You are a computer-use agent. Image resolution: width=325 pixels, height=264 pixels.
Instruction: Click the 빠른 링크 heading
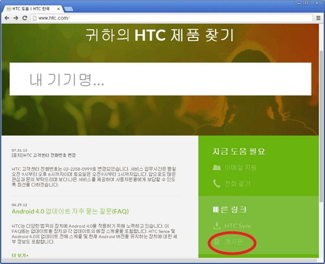click(x=230, y=210)
